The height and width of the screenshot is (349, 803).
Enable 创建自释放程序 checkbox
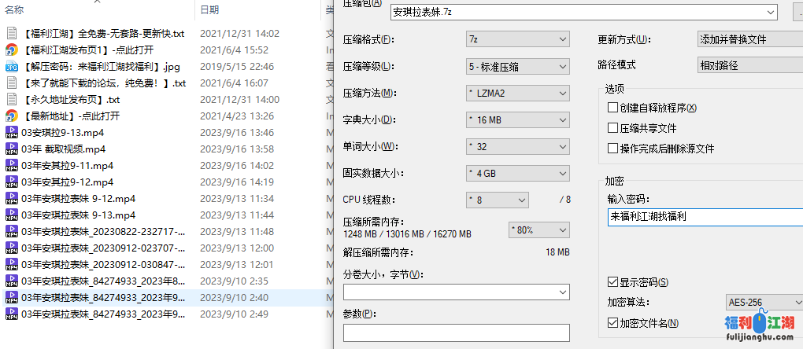[612, 108]
